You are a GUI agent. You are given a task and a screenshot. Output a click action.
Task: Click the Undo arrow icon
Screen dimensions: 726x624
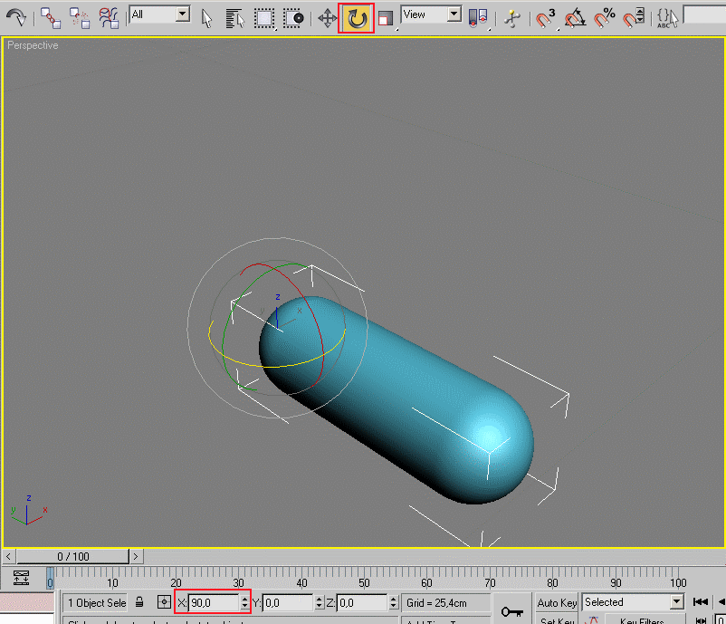[x=16, y=17]
